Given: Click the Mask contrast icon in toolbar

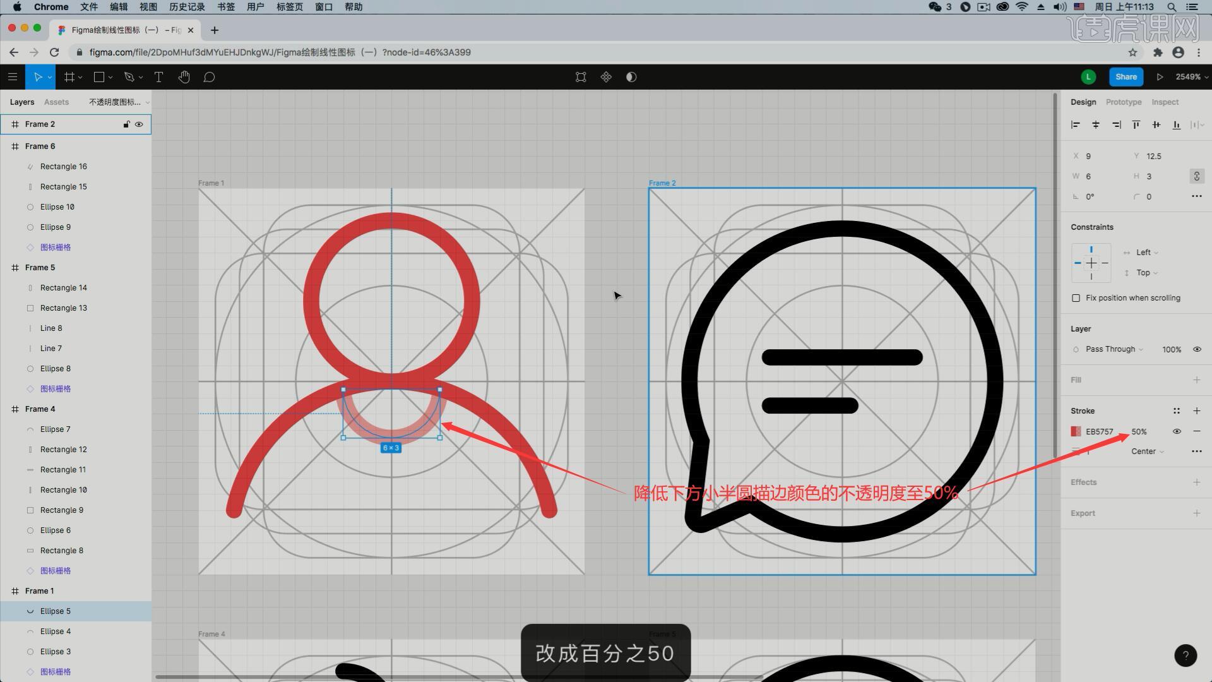Looking at the screenshot, I should tap(631, 77).
